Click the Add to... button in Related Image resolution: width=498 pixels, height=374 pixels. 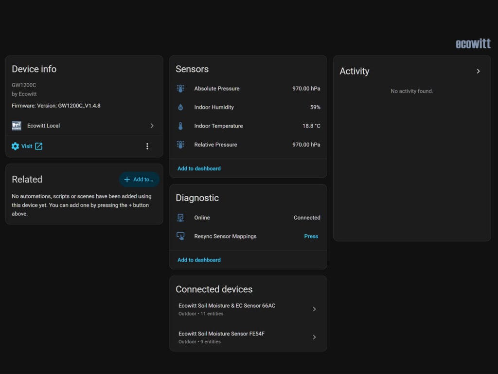coord(139,179)
